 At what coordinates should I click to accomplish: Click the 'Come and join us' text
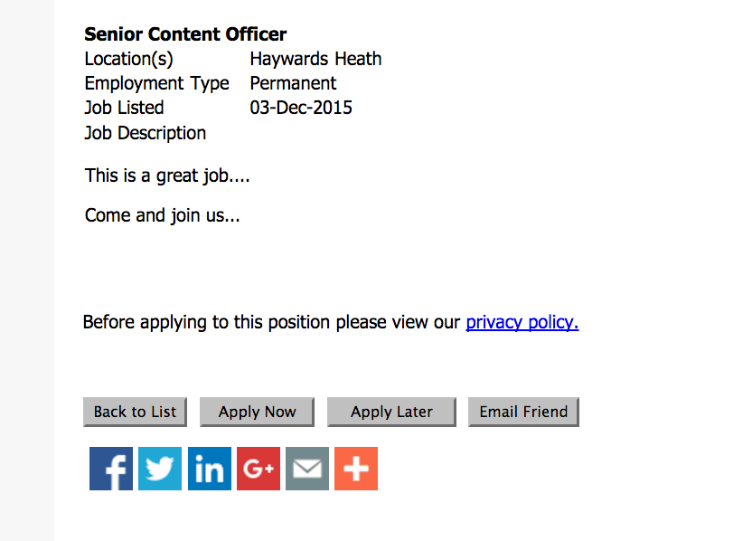(162, 215)
